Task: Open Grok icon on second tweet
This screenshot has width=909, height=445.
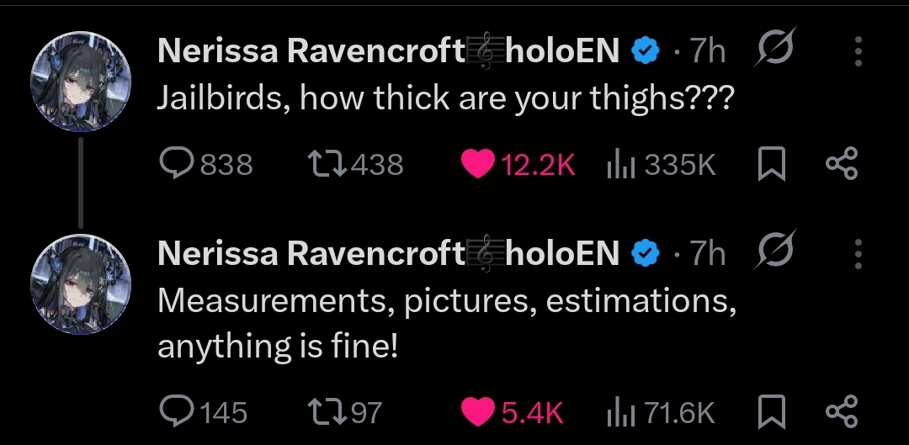Action: coord(774,249)
